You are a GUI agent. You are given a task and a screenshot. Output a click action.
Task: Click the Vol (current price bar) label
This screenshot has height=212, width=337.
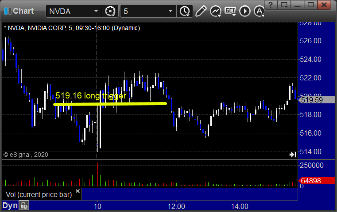click(x=39, y=194)
